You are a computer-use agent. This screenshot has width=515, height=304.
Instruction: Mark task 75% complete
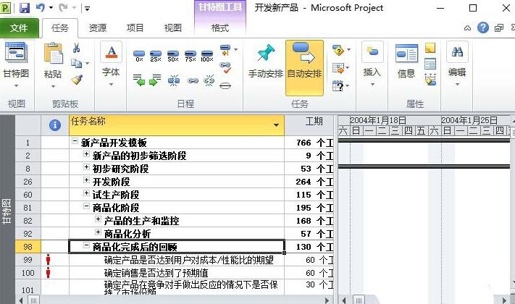(x=190, y=56)
